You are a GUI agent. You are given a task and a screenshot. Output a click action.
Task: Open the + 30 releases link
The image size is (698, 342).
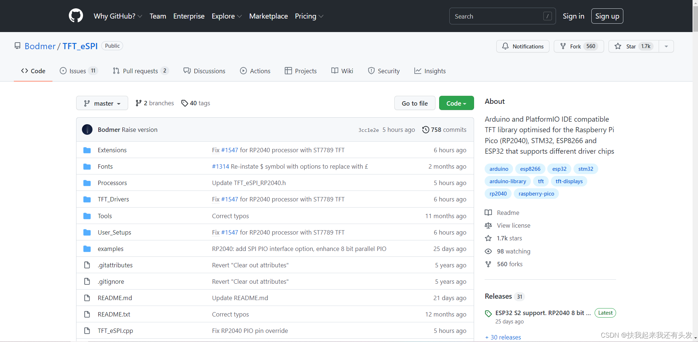pyautogui.click(x=503, y=337)
